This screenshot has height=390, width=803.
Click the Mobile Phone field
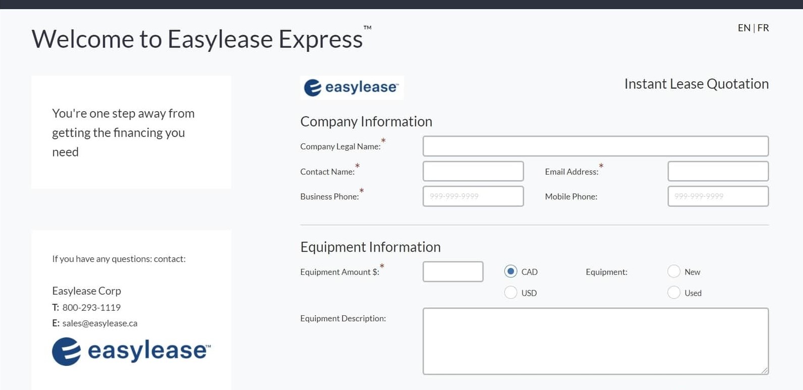tap(718, 196)
